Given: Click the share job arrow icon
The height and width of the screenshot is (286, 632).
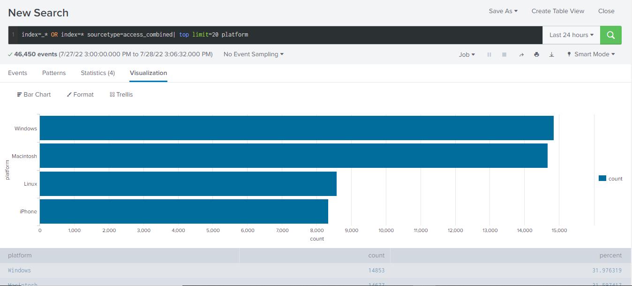Looking at the screenshot, I should pyautogui.click(x=521, y=54).
